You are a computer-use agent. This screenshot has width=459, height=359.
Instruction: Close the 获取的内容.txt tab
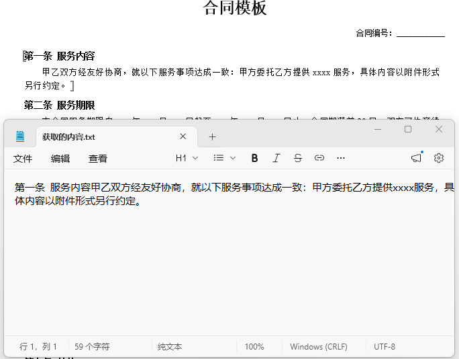pos(183,136)
